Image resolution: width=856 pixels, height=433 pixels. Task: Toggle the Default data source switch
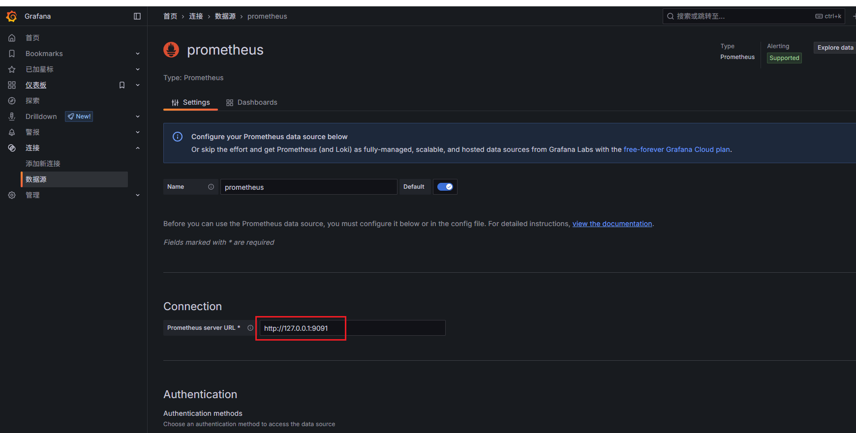pyautogui.click(x=445, y=187)
